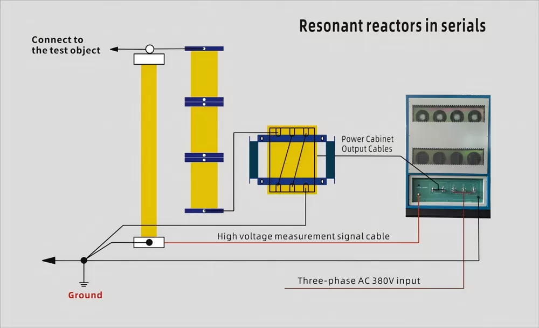539x328 pixels.
Task: Click the Connect to the test object text
Action: (x=66, y=45)
